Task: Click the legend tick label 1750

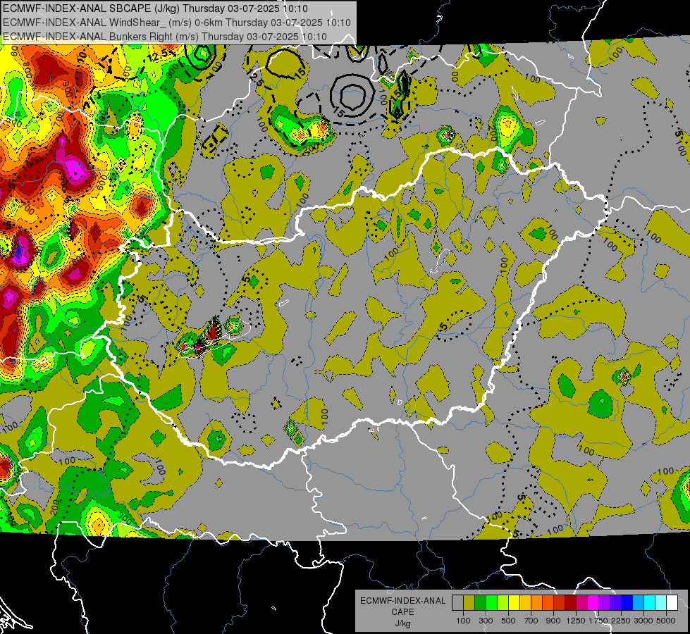Action: [598, 621]
